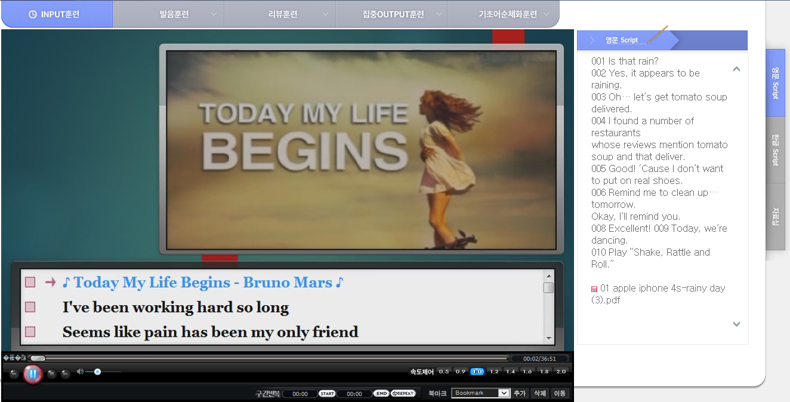Mute audio via the speaker icon
The width and height of the screenshot is (790, 402).
[80, 372]
